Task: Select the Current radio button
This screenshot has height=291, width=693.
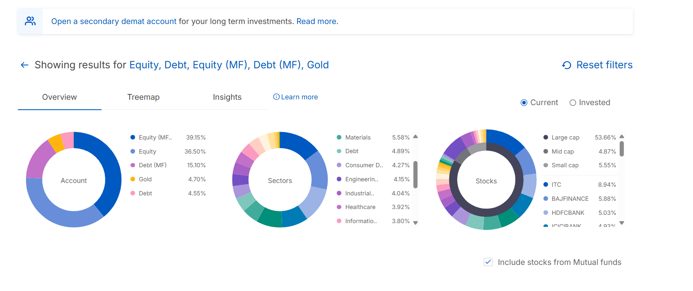Action: tap(524, 103)
